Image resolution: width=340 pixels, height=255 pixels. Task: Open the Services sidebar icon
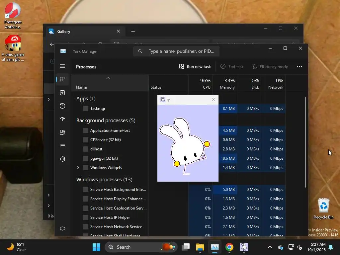point(62,159)
